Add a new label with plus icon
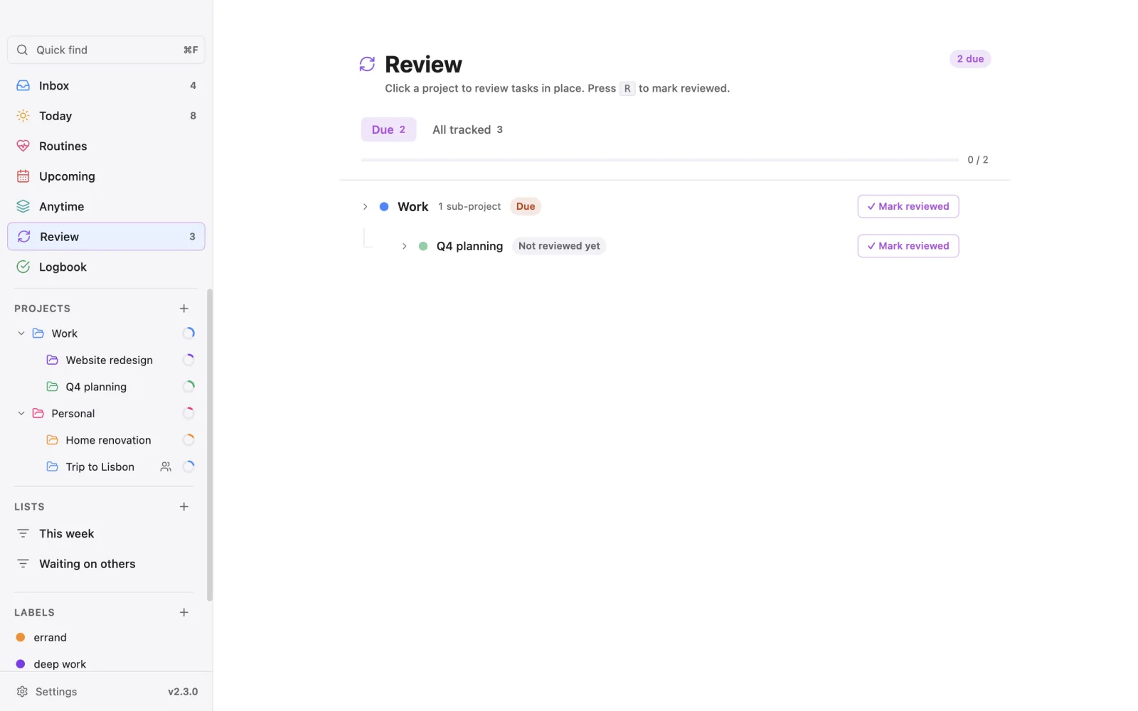This screenshot has width=1138, height=711. point(184,613)
